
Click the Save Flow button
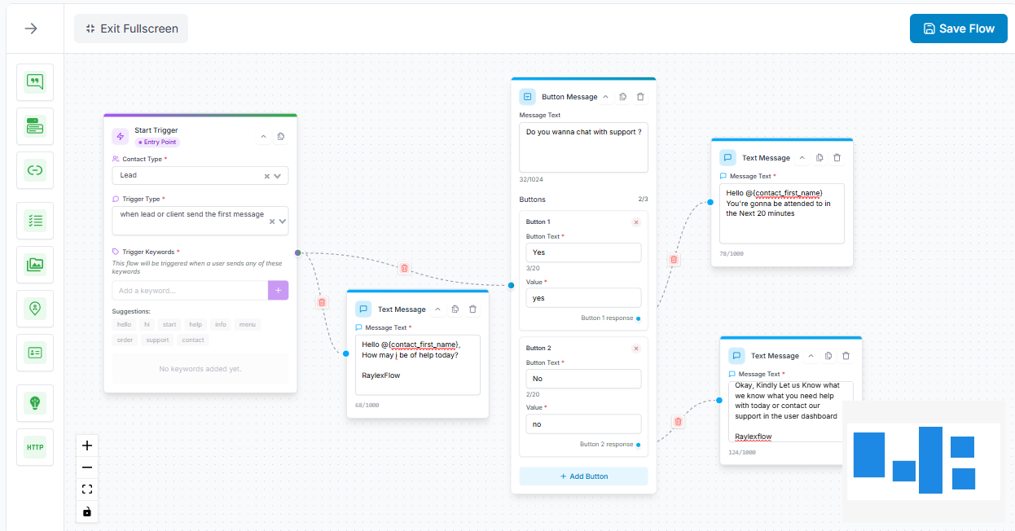coord(958,29)
